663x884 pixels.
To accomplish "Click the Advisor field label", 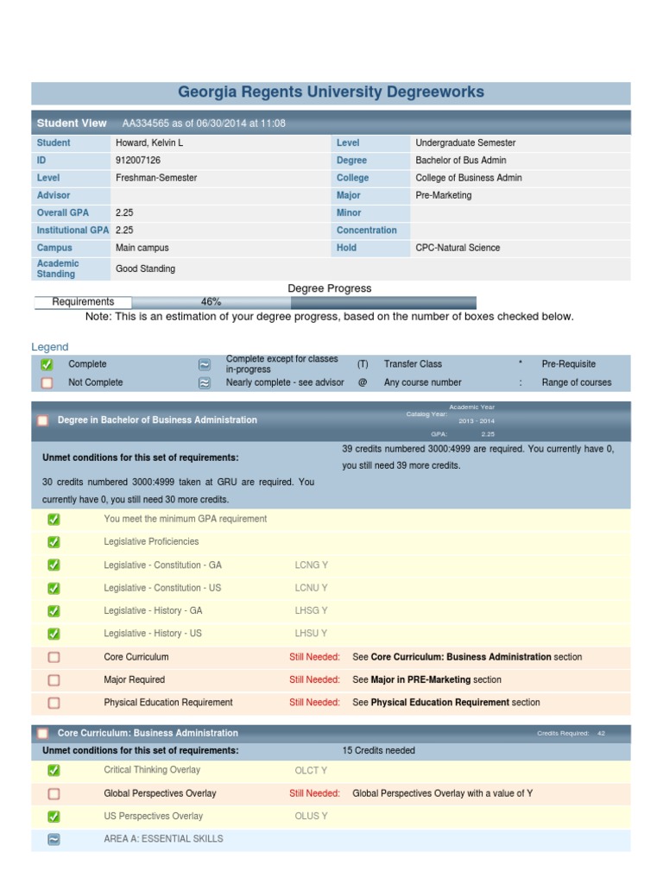I will click(53, 195).
